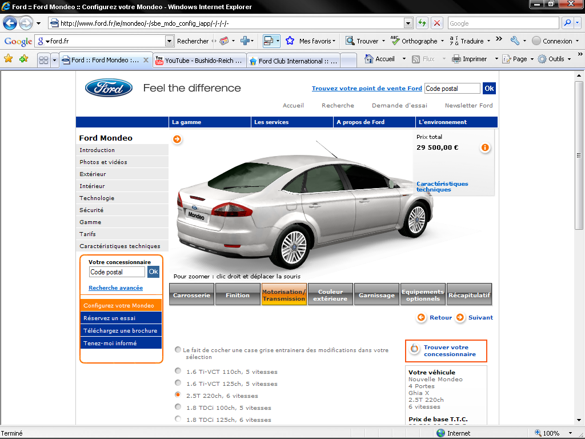The width and height of the screenshot is (585, 439).
Task: Click the vertical scrollbar up arrow
Action: click(x=579, y=75)
